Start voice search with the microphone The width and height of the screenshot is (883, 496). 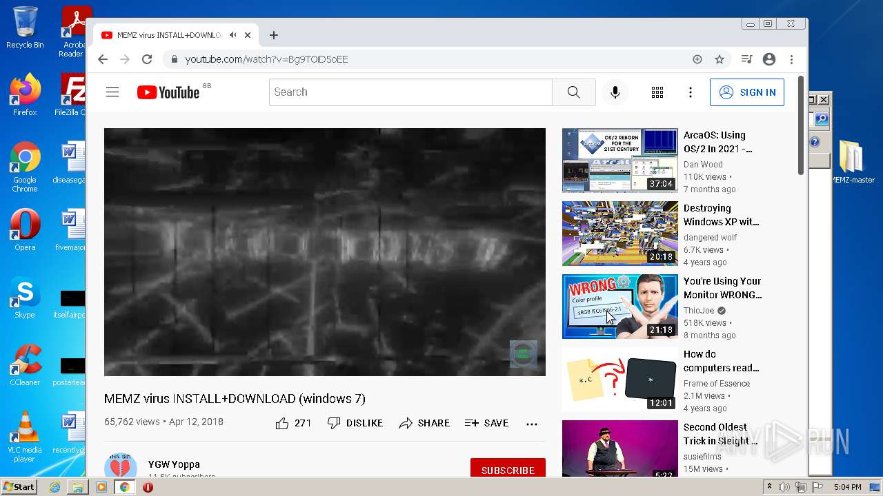[x=615, y=92]
